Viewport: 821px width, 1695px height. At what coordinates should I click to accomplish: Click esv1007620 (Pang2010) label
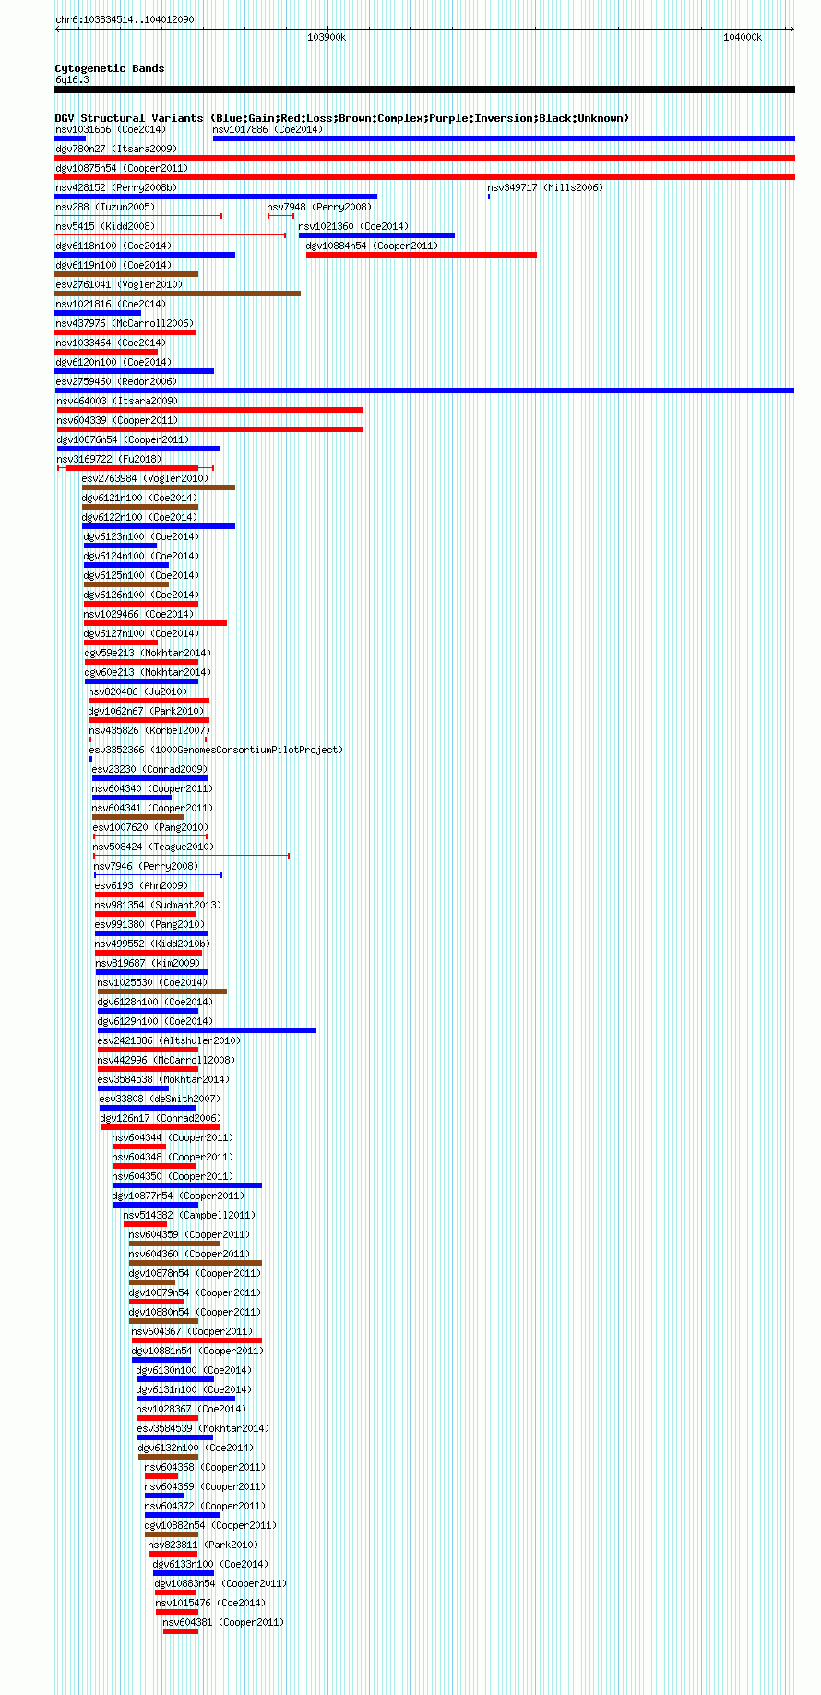151,828
